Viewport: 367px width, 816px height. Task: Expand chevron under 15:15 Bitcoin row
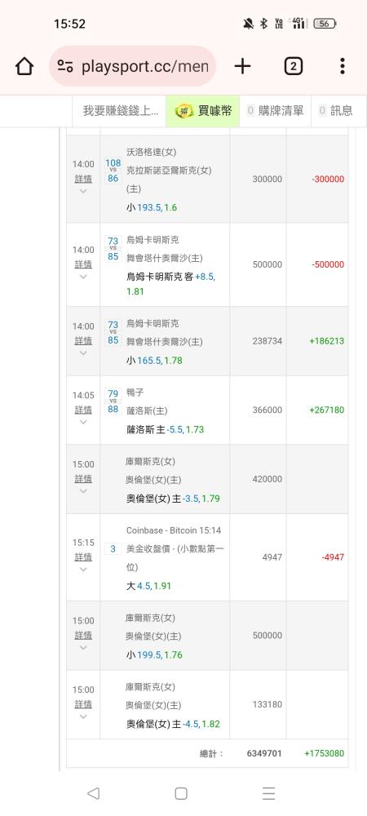[83, 570]
